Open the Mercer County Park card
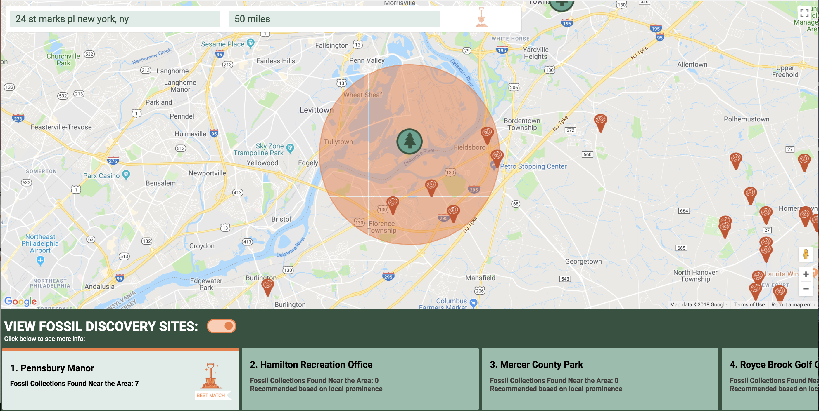This screenshot has width=819, height=411. click(x=599, y=379)
